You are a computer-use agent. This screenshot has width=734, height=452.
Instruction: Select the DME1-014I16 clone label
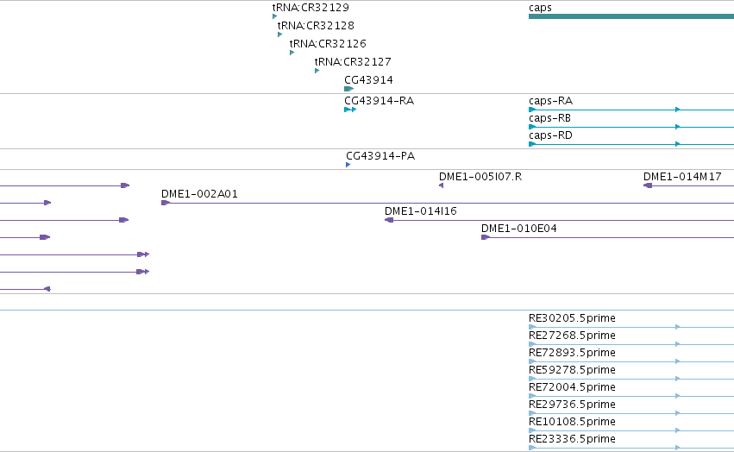420,211
